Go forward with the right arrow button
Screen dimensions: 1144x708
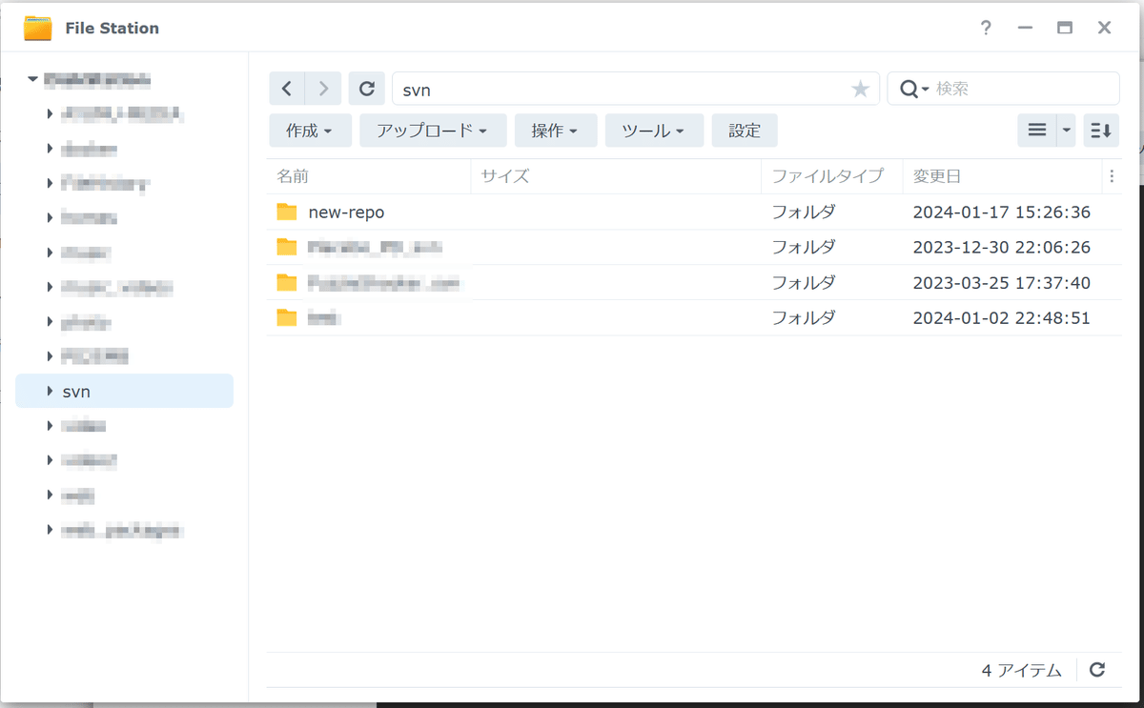323,89
